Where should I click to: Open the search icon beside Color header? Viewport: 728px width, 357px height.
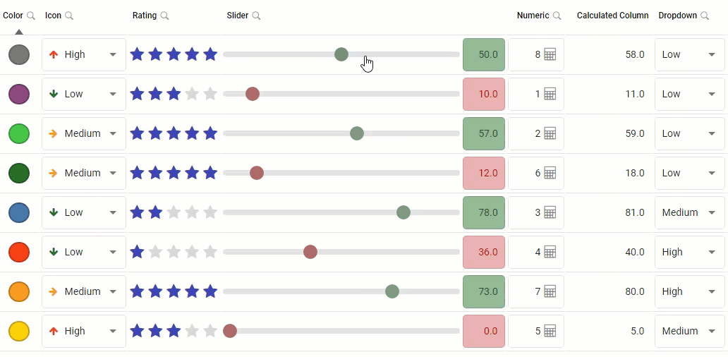pyautogui.click(x=31, y=16)
